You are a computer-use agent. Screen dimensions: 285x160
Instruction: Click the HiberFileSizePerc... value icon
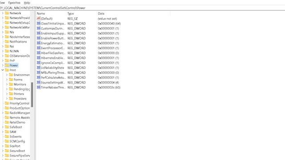tap(39, 53)
